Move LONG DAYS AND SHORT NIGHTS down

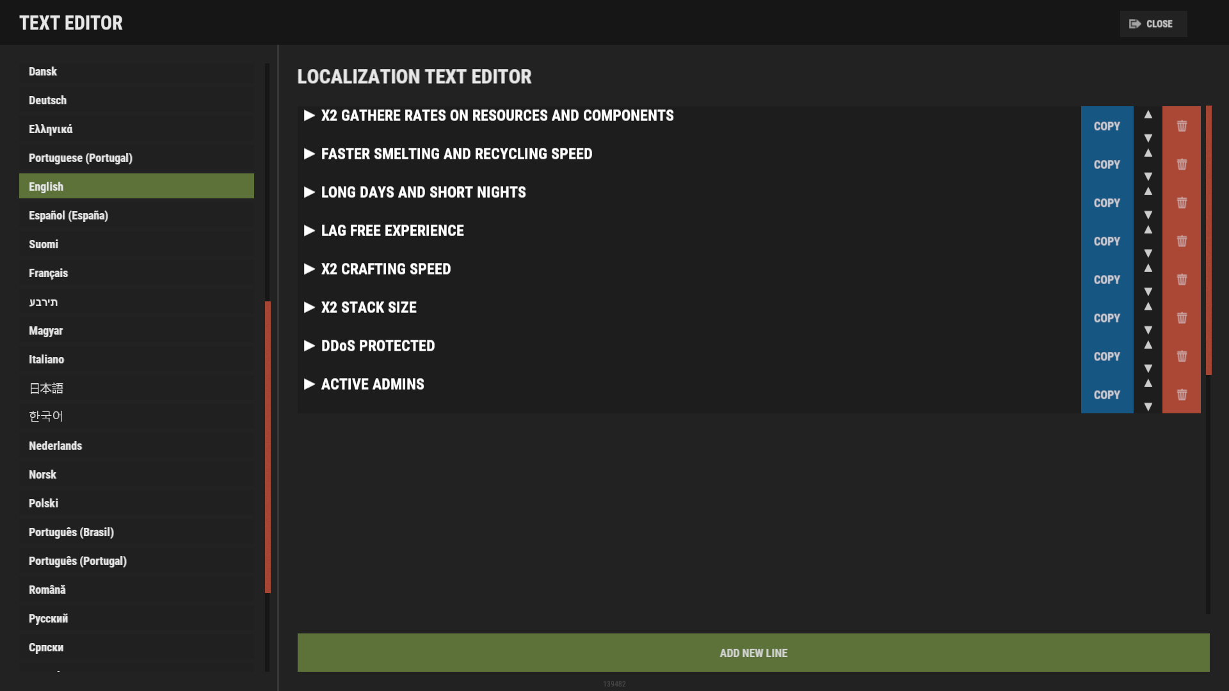pyautogui.click(x=1148, y=214)
